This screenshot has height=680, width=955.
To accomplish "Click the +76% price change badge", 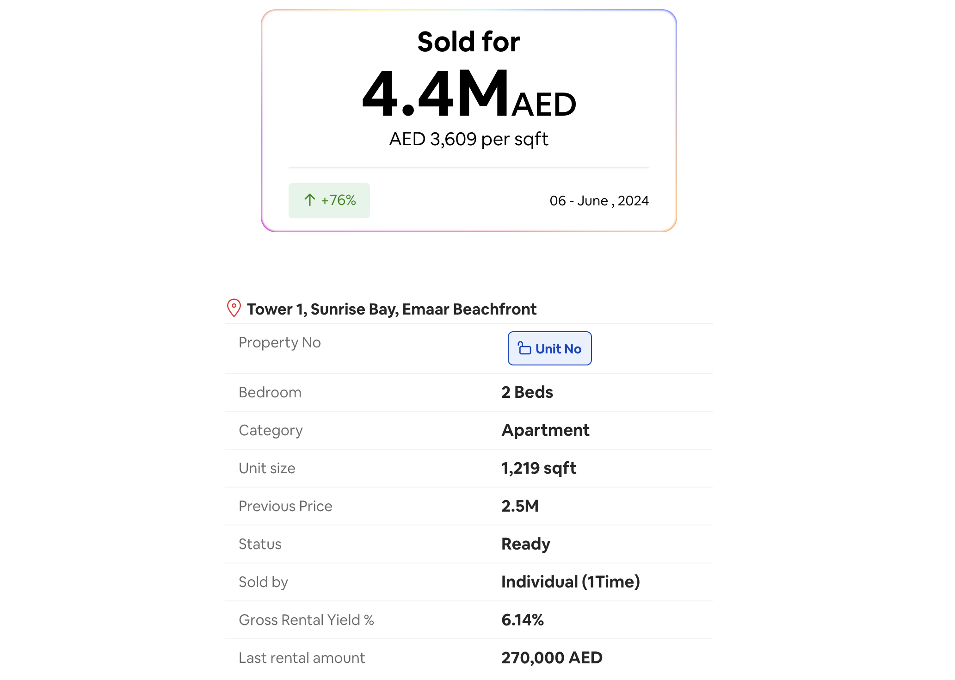I will click(329, 200).
